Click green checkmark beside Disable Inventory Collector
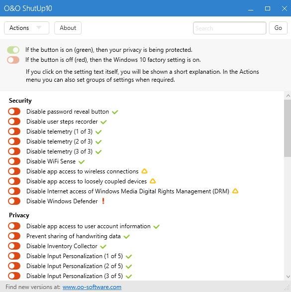This screenshot has height=292, width=291. [103, 246]
